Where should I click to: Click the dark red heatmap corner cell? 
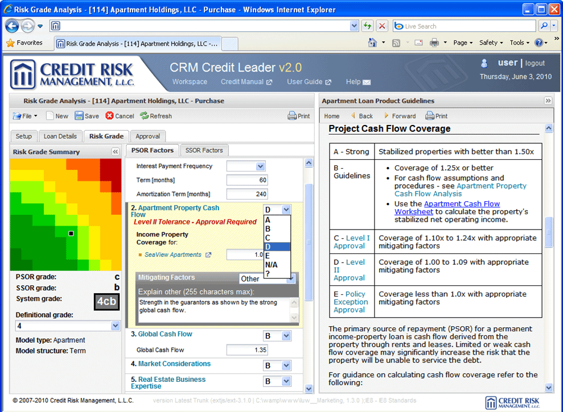tap(110, 169)
